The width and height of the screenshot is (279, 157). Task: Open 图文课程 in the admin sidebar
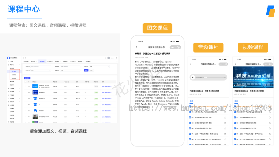point(14,72)
